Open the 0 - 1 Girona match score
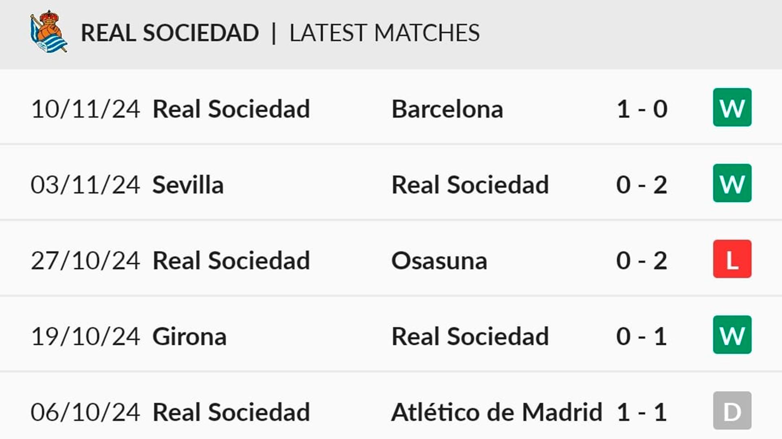 click(x=642, y=337)
